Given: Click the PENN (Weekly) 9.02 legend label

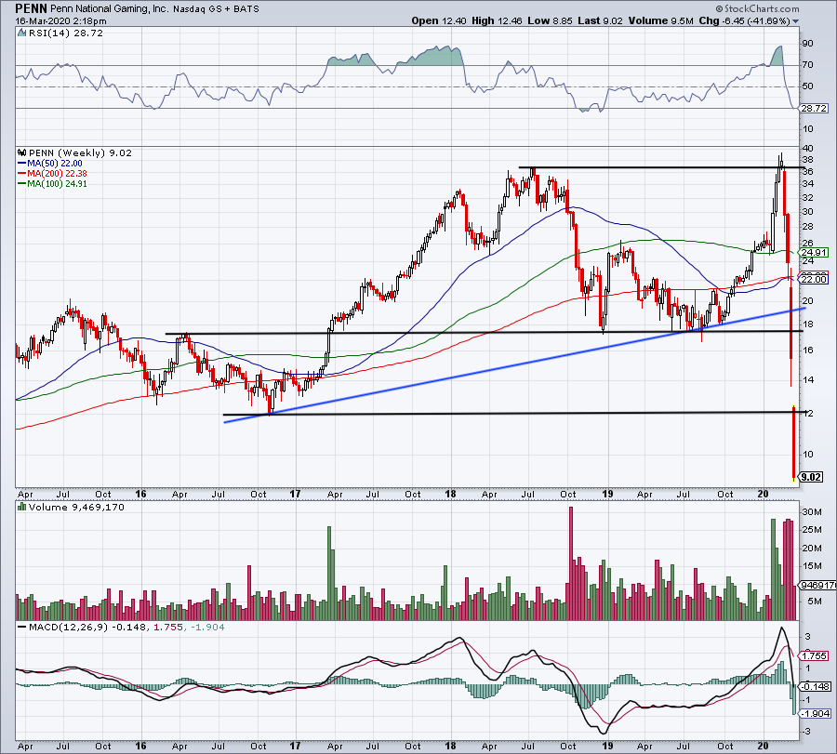Looking at the screenshot, I should [80, 152].
